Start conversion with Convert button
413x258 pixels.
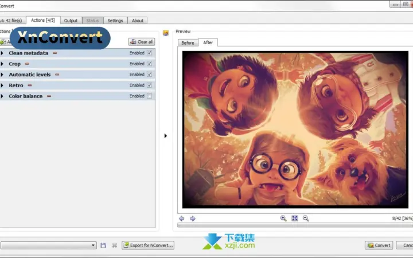pyautogui.click(x=379, y=245)
